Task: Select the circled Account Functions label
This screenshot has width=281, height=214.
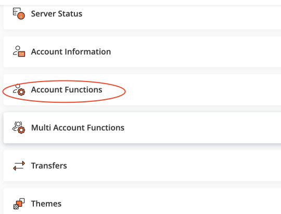Action: pos(67,90)
